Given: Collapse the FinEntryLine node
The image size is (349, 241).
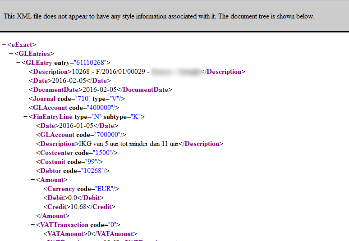Looking at the screenshot, I should coord(26,117).
